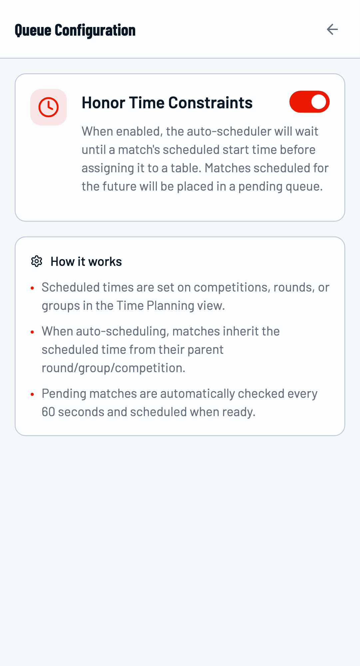Navigate back using the arrow control
Viewport: 360px width, 666px height.
tap(332, 30)
